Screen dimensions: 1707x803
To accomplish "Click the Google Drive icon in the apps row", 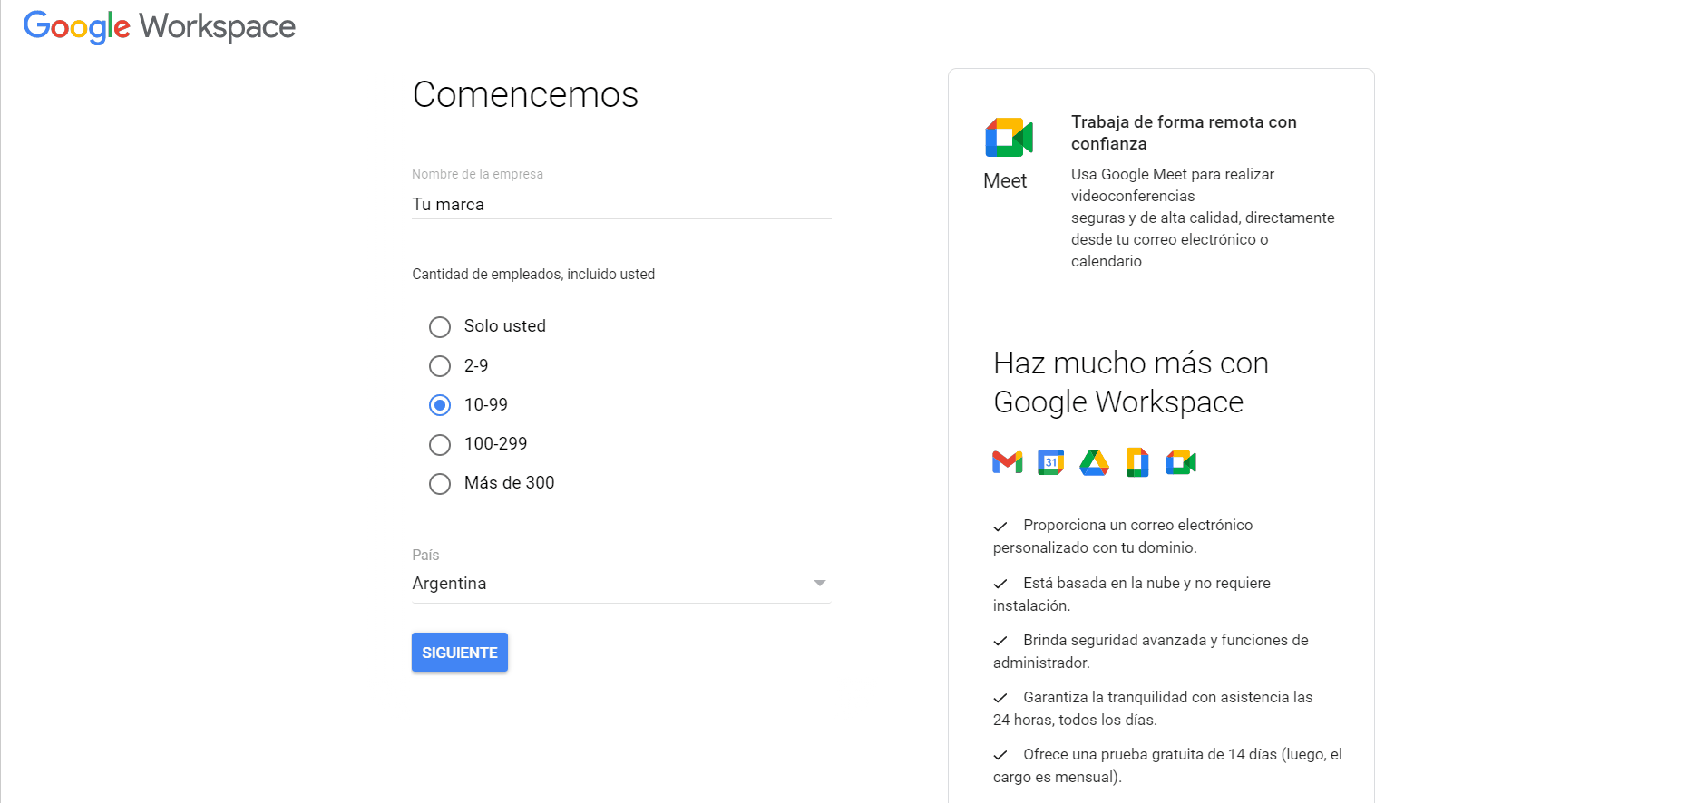I will coord(1095,462).
